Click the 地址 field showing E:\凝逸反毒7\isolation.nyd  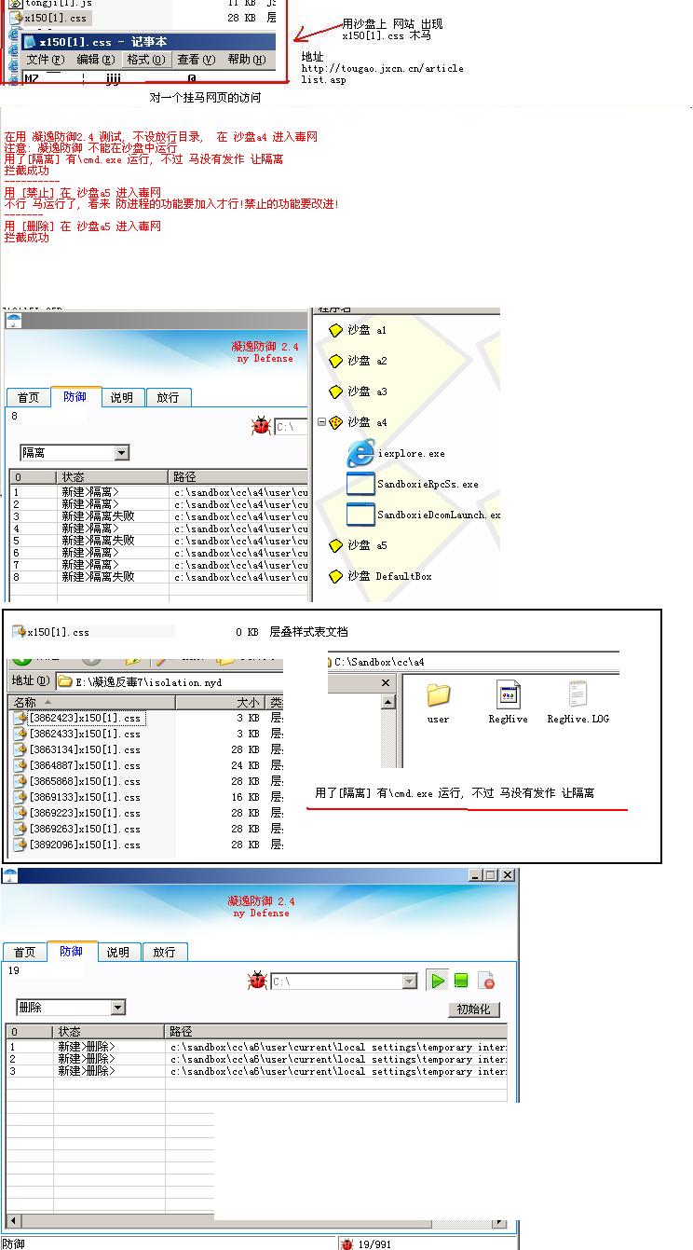[168, 681]
